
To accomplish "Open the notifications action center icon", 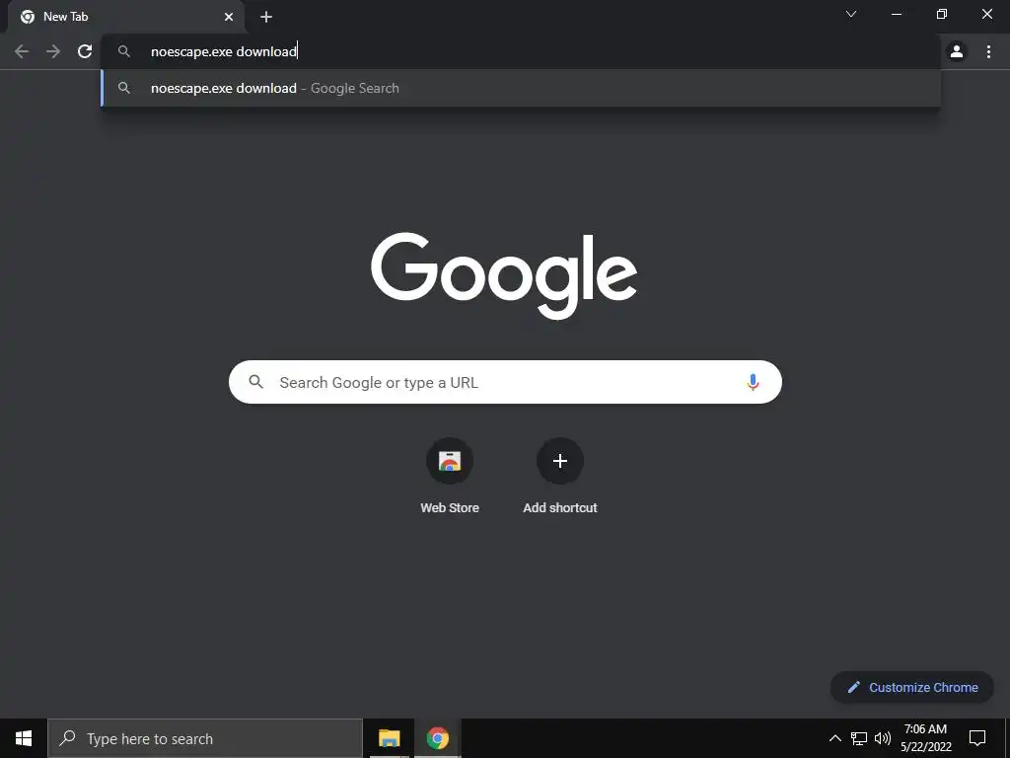I will click(977, 738).
